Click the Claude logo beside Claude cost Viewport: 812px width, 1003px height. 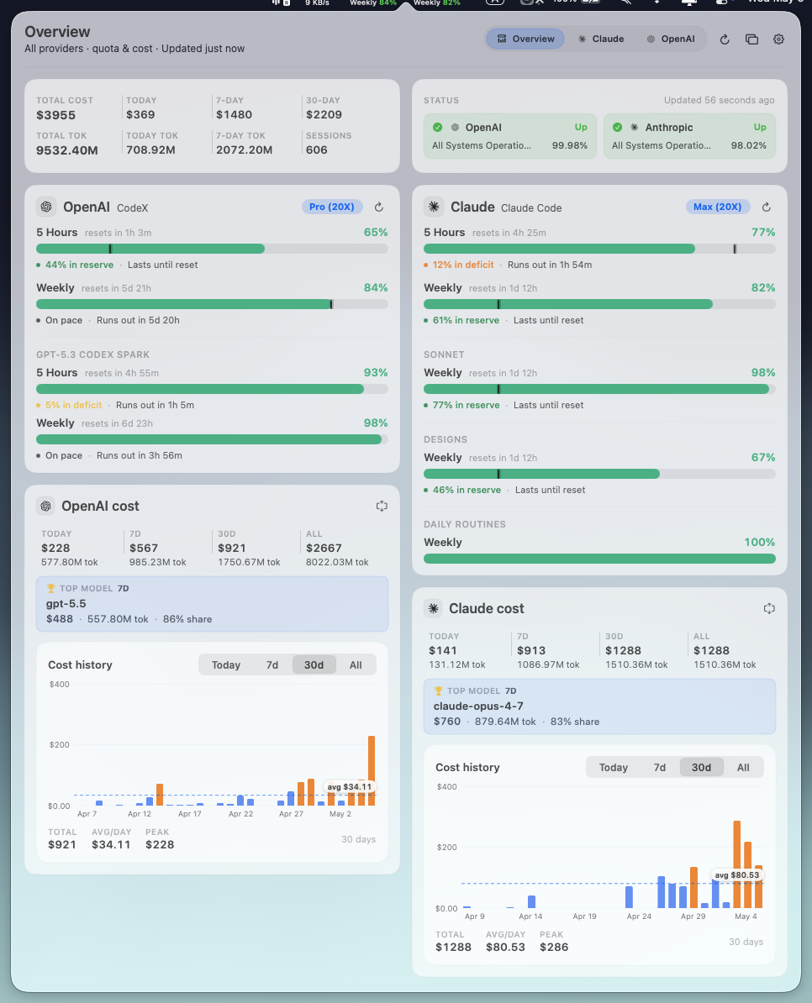(434, 608)
